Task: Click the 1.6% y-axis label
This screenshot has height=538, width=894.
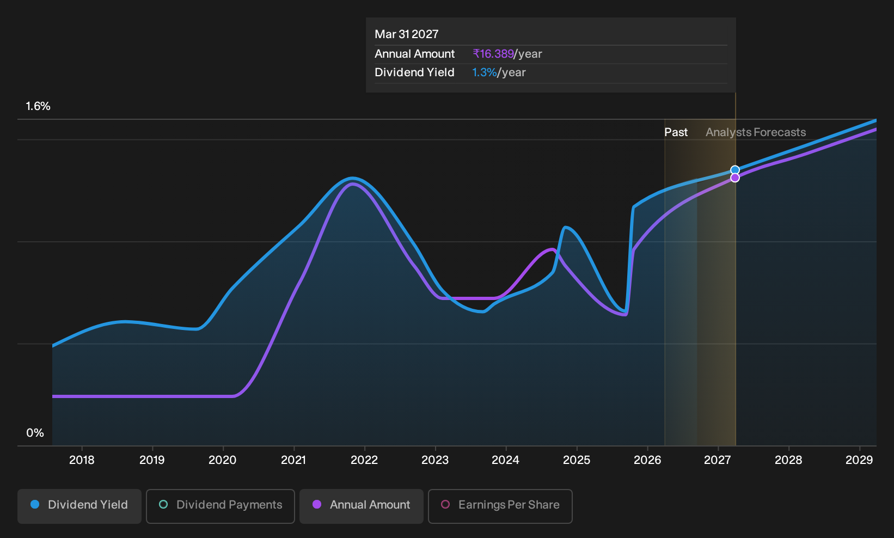Action: click(x=38, y=106)
